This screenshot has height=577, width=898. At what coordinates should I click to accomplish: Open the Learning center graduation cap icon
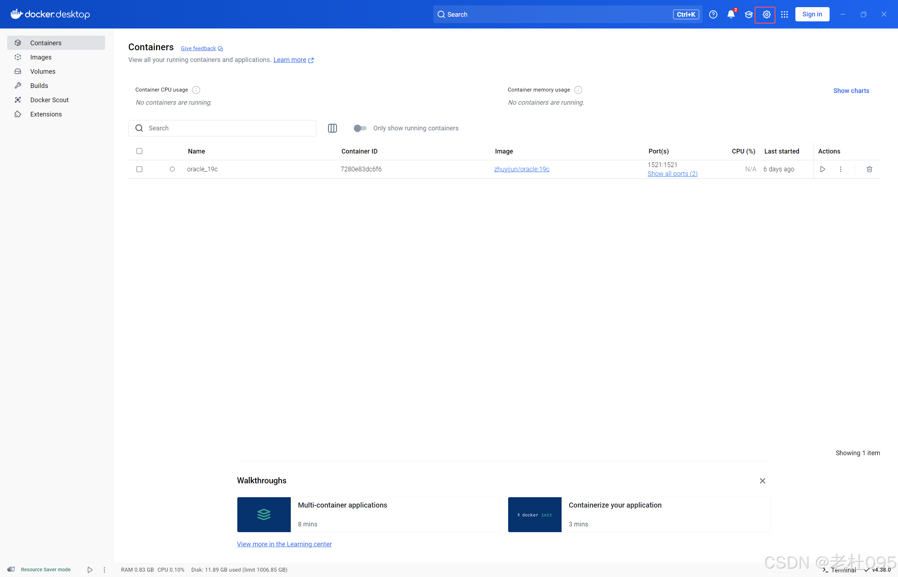coord(748,14)
